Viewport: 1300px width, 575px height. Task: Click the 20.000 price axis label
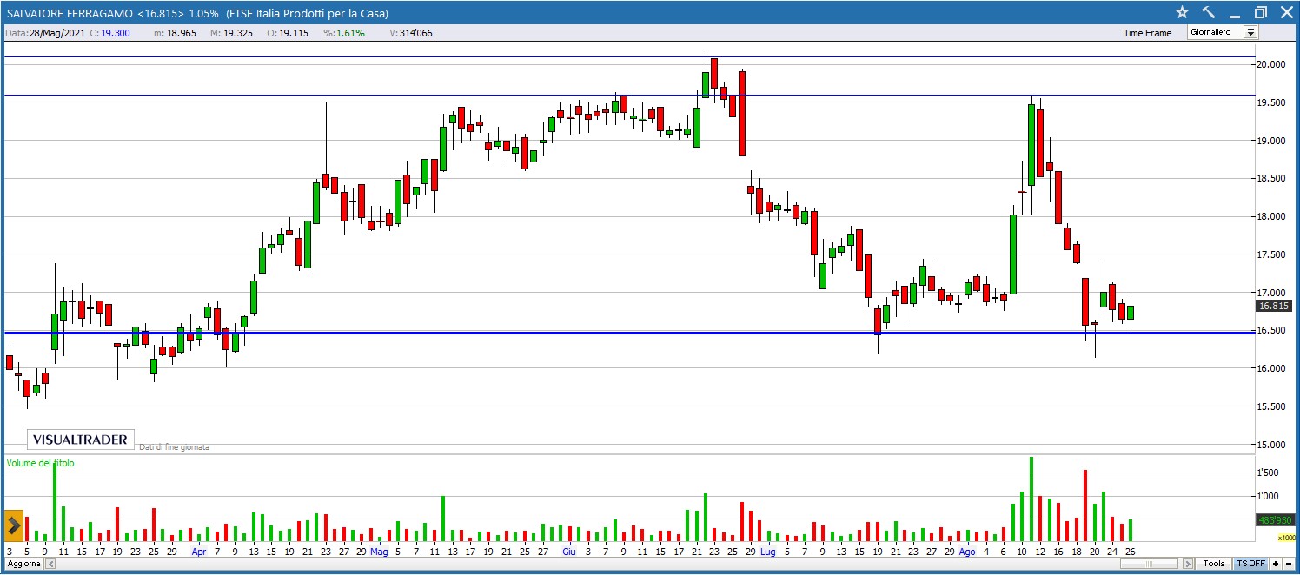[x=1272, y=64]
